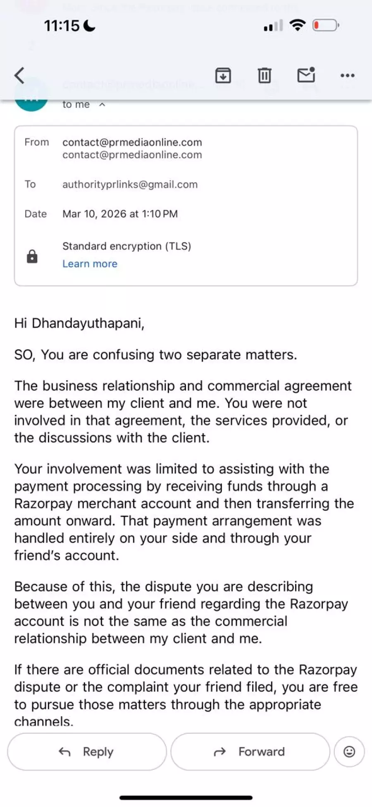Open the three-dot more options menu
The image size is (372, 807).
point(347,75)
